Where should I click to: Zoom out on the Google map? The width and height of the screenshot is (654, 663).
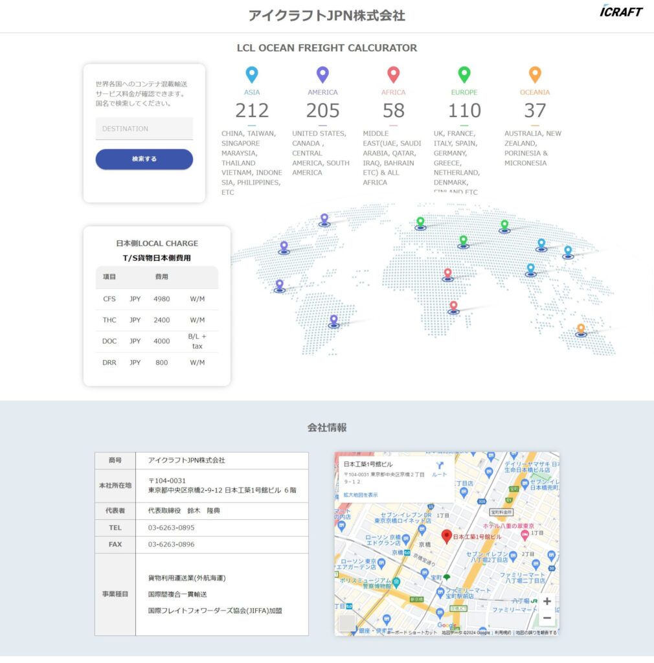point(547,618)
